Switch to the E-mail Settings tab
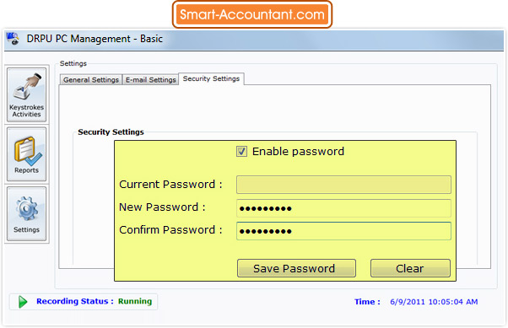This screenshot has height=328, width=508. [151, 79]
